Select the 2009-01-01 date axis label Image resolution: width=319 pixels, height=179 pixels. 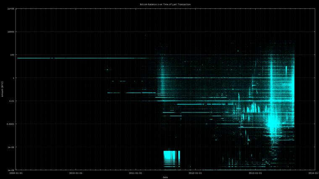(16, 173)
